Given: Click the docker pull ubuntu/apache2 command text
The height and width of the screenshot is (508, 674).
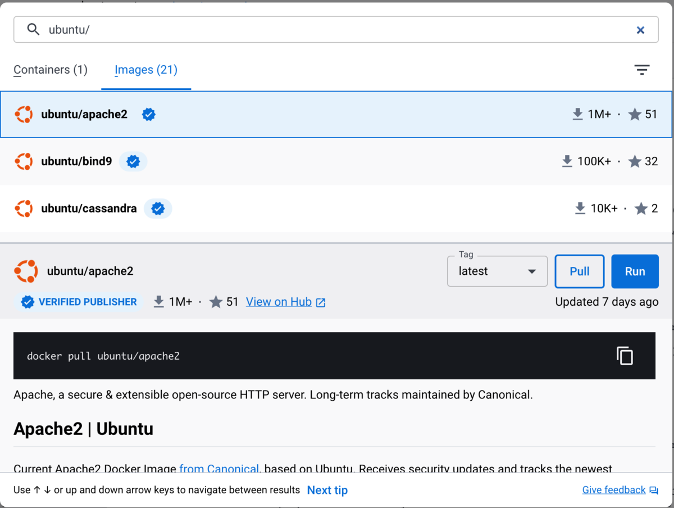Looking at the screenshot, I should 103,356.
